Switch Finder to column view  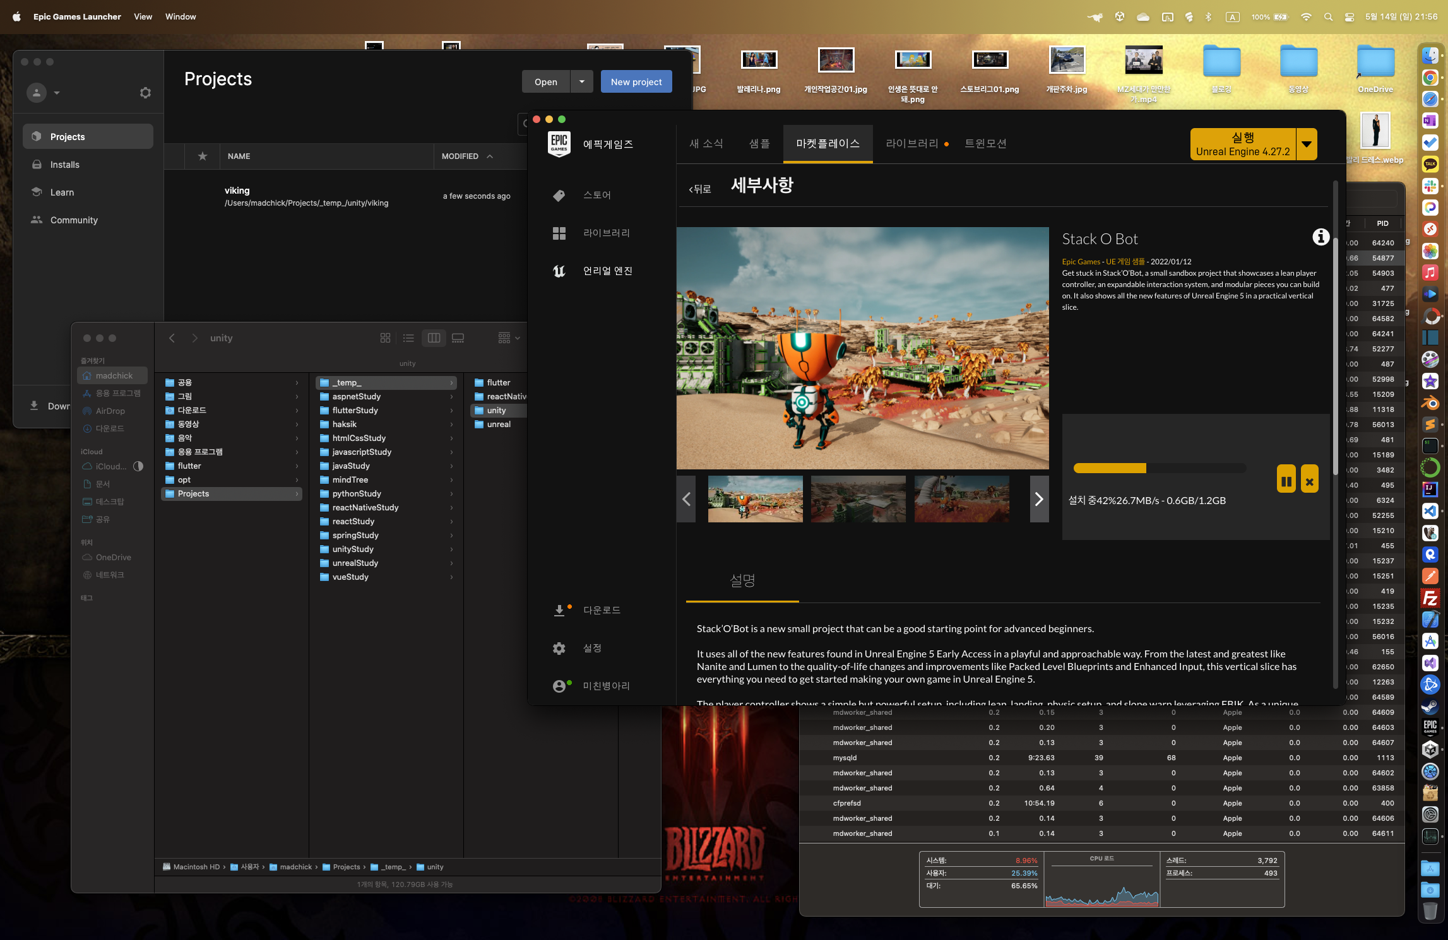pyautogui.click(x=434, y=338)
